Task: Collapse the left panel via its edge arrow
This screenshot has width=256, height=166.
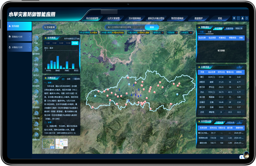Action: [80, 55]
